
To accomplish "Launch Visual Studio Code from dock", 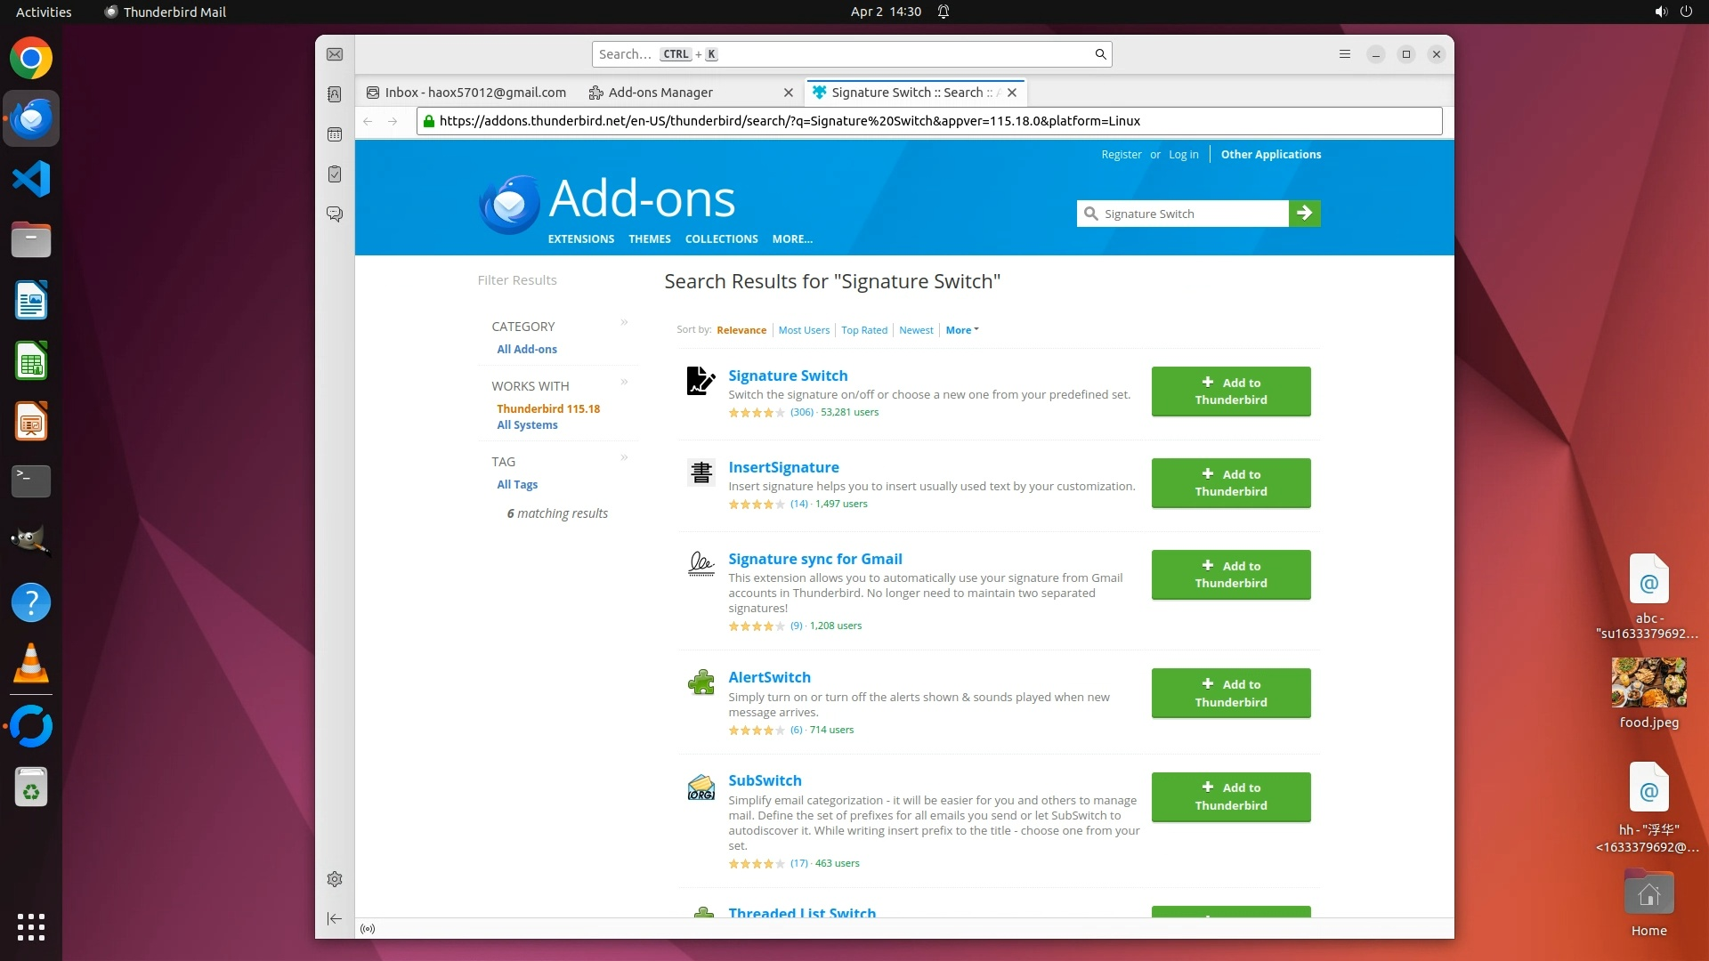I will pos(31,179).
